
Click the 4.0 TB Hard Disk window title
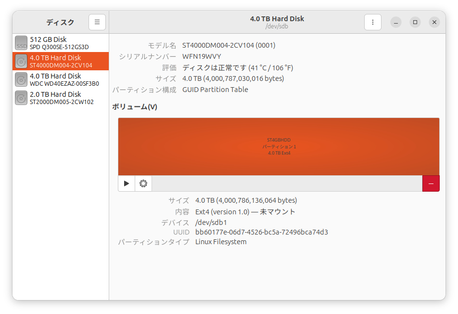(277, 19)
